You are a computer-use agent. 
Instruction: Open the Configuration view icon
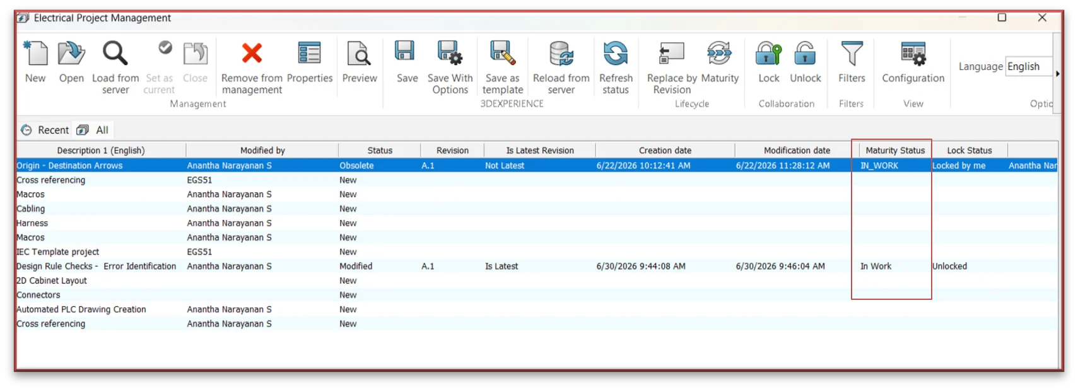click(913, 54)
